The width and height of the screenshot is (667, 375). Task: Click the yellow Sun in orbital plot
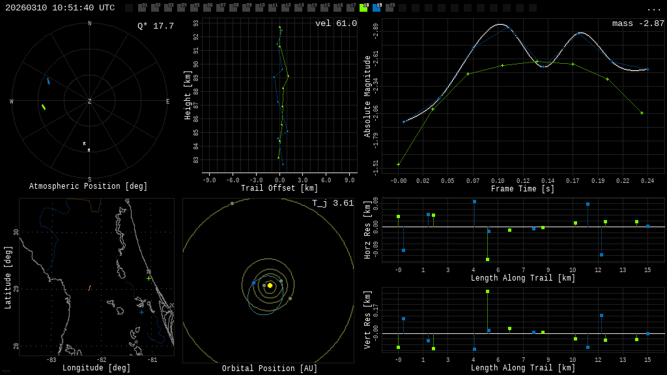[270, 285]
